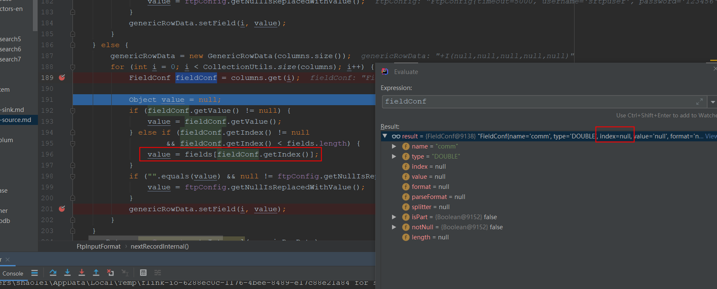The image size is (717, 289).
Task: Select the index = null field row
Action: coord(548,166)
